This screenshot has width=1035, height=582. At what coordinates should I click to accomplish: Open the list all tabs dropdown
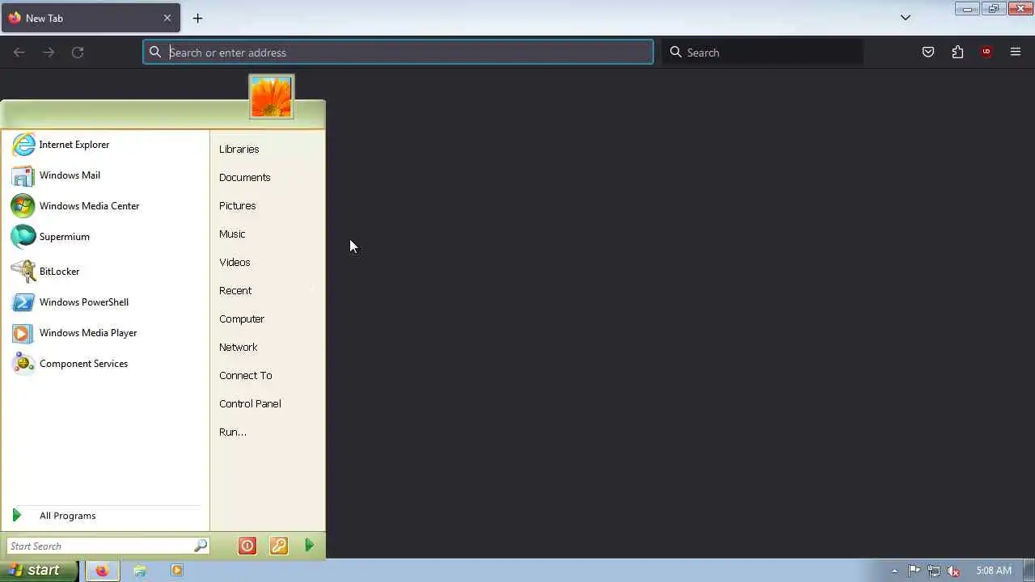tap(906, 18)
